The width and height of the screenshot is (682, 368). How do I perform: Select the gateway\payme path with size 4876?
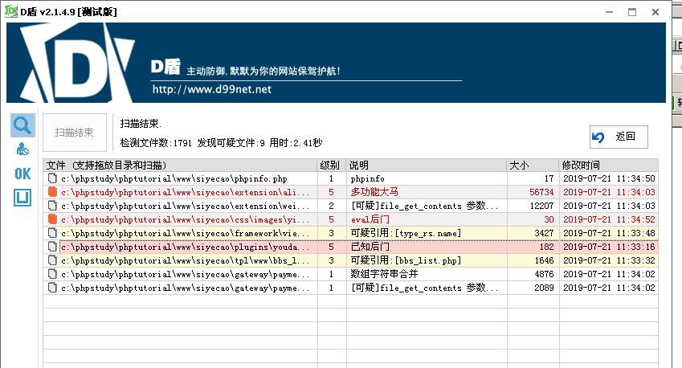[x=186, y=275]
